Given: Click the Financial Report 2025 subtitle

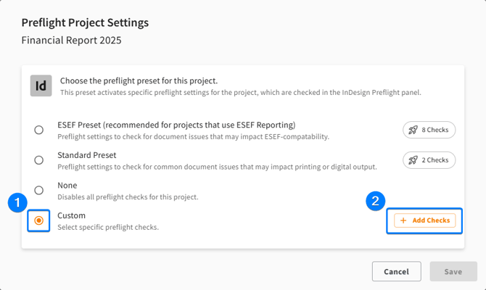Looking at the screenshot, I should coord(71,41).
